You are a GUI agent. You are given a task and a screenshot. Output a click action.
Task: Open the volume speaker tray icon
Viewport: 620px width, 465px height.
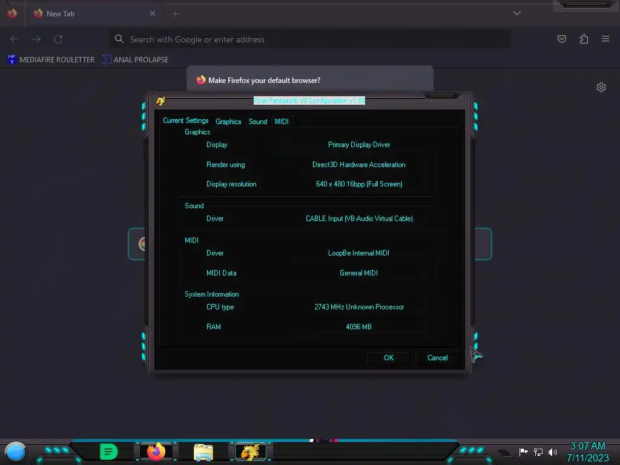coord(552,452)
